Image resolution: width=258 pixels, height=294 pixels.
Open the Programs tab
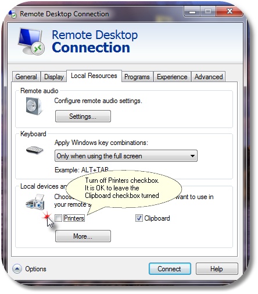[x=137, y=77]
